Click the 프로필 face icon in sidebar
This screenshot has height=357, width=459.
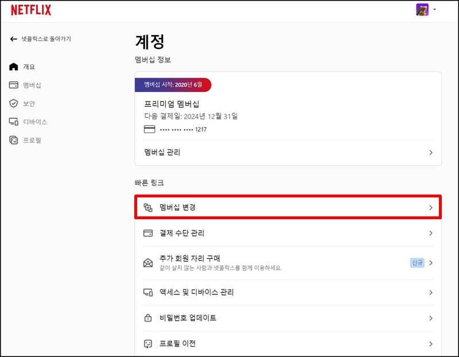pyautogui.click(x=13, y=140)
